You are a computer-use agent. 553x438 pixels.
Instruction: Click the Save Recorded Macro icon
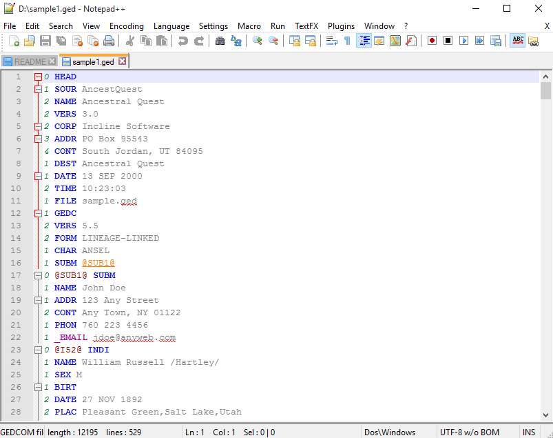click(x=496, y=41)
